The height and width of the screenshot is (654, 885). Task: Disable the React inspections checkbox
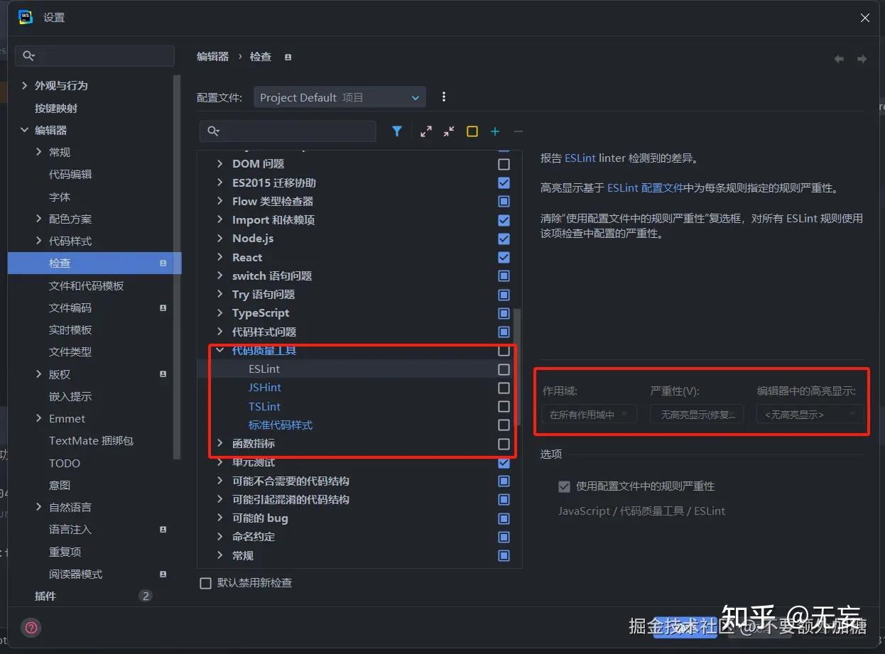504,257
